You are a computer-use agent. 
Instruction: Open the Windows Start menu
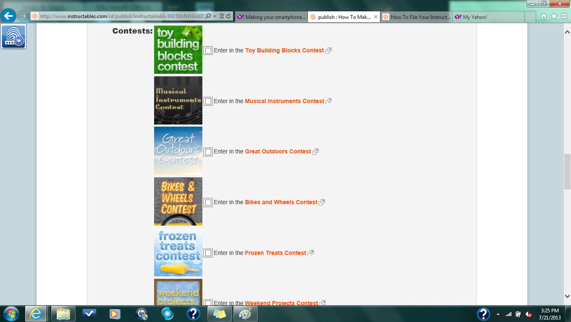10,314
